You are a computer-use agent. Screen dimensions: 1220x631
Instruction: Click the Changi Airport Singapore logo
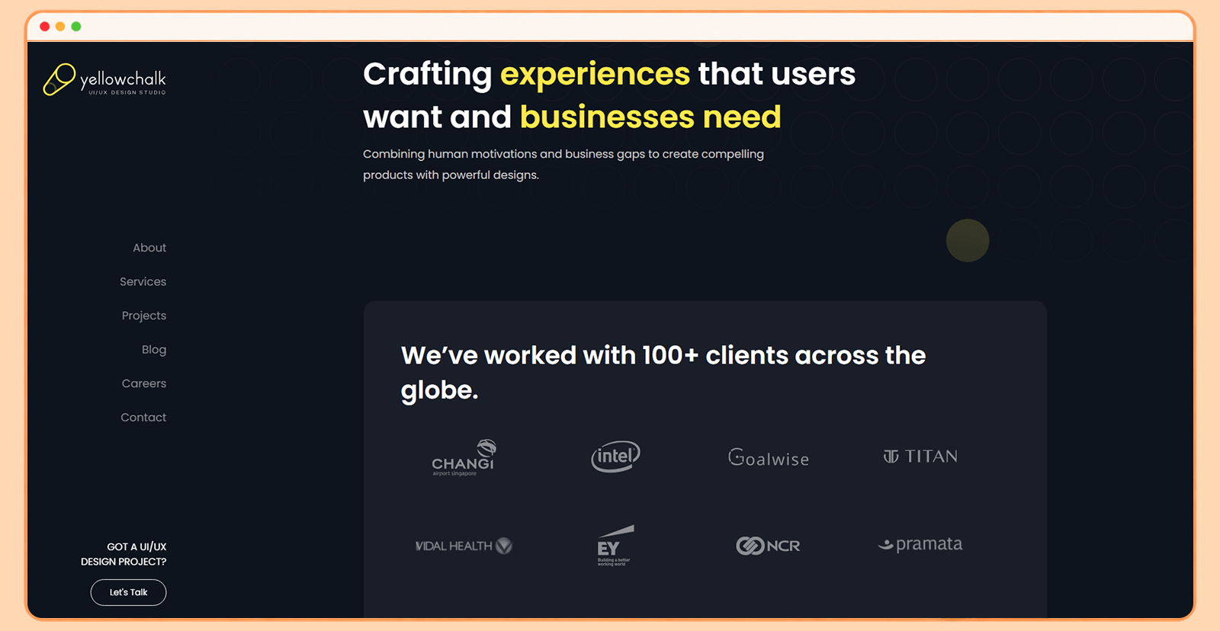464,457
